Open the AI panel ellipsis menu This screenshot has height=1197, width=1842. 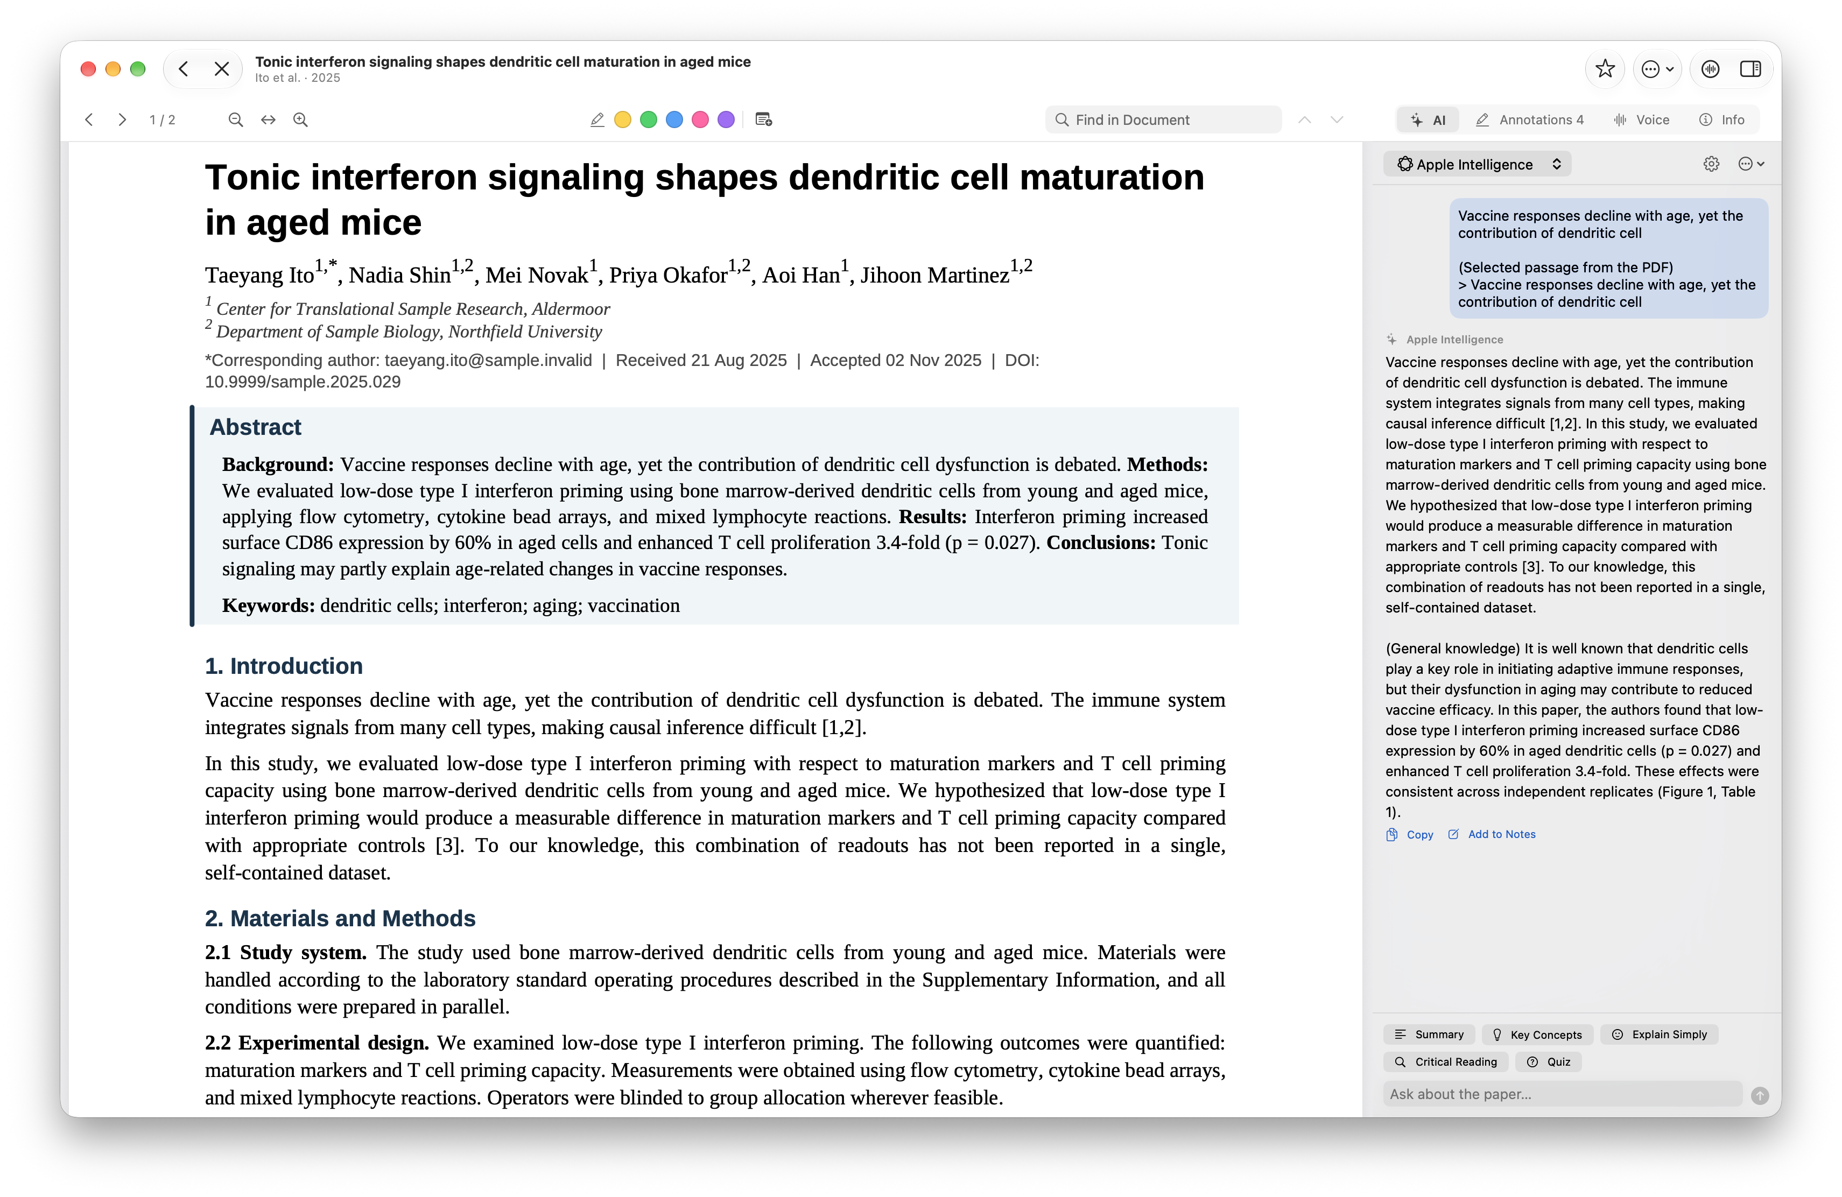coord(1750,164)
